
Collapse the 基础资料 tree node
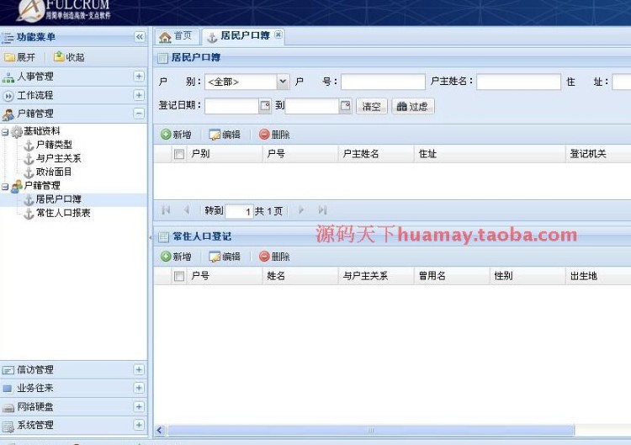point(5,131)
